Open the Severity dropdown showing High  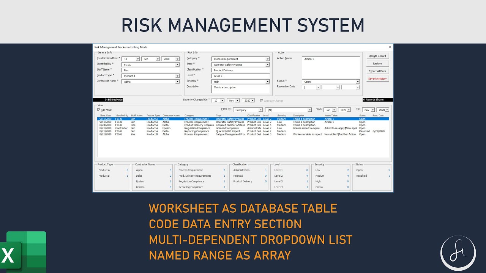coord(267,82)
